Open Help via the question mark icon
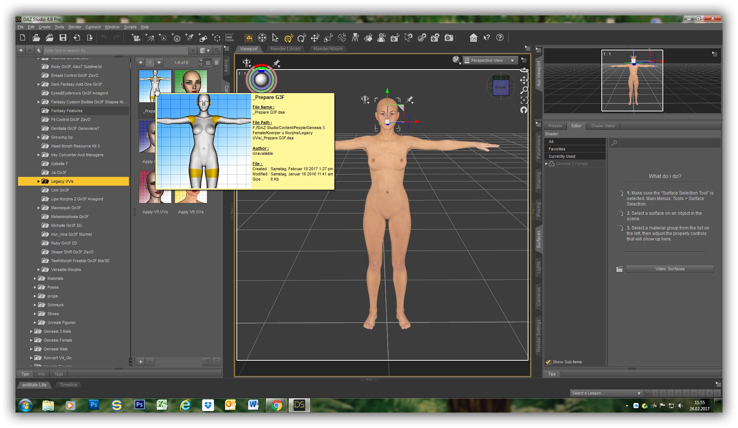This screenshot has height=428, width=738. (x=500, y=38)
